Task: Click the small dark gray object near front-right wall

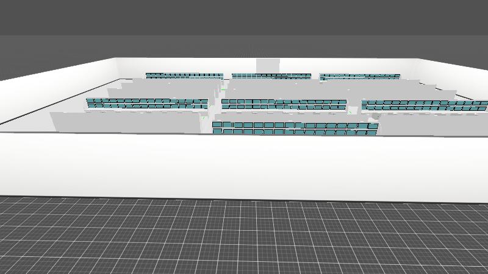Action: pyautogui.click(x=376, y=116)
